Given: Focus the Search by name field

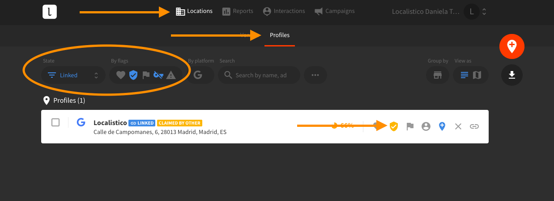Looking at the screenshot, I should tap(259, 75).
